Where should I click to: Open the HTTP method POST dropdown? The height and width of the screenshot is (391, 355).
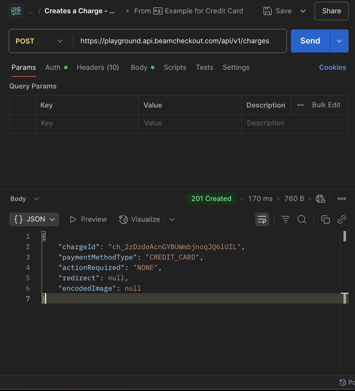click(x=39, y=41)
